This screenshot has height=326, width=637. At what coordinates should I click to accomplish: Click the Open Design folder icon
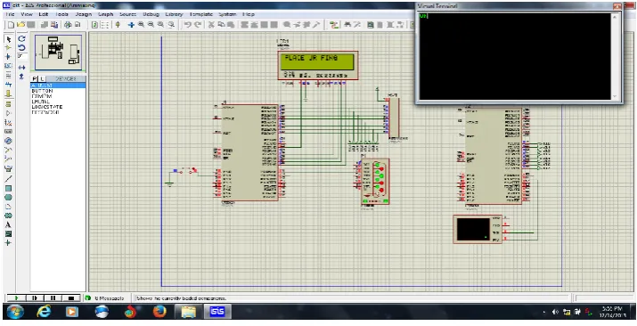[x=20, y=25]
